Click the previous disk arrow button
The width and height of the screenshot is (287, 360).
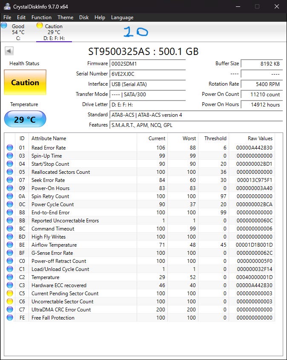pyautogui.click(x=9, y=51)
